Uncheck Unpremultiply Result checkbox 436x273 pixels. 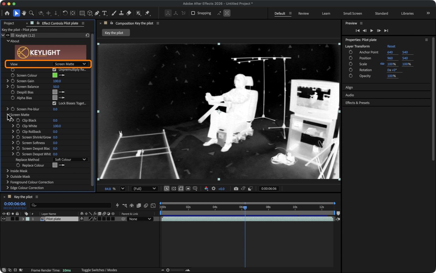(54, 70)
